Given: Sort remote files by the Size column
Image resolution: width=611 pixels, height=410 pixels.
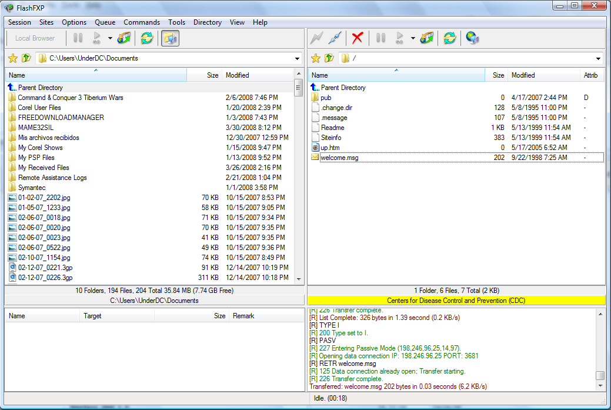Looking at the screenshot, I should click(x=498, y=75).
